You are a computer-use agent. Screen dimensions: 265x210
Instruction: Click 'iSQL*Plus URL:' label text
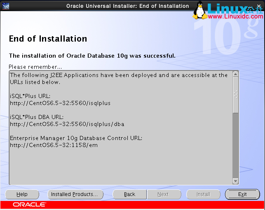click(x=30, y=96)
